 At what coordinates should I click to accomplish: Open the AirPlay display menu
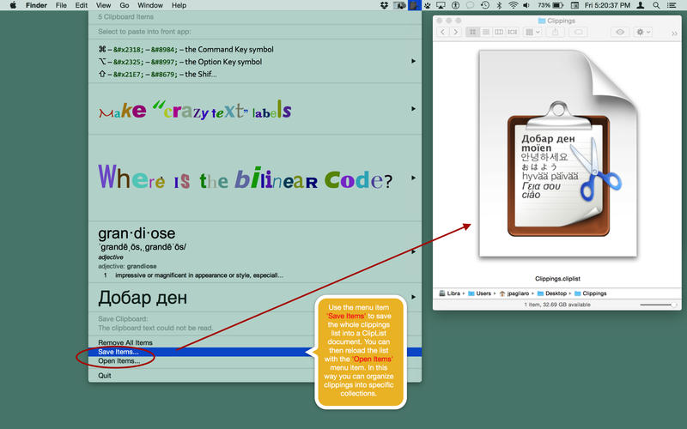coord(441,5)
